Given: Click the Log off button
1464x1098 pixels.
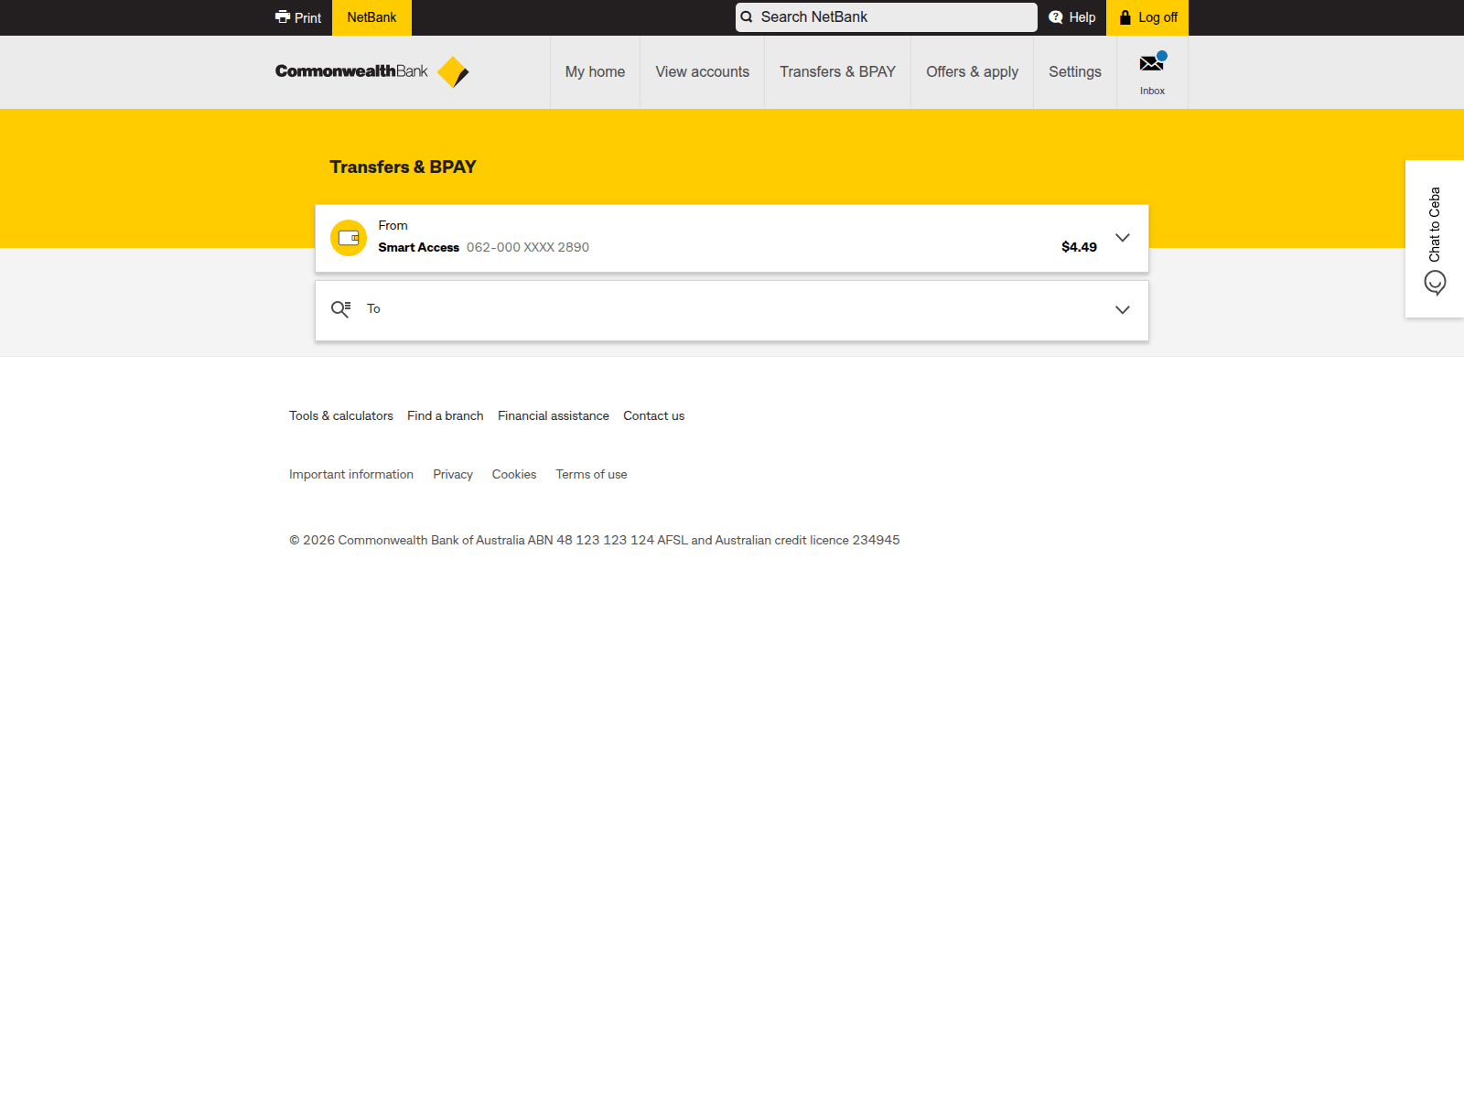Looking at the screenshot, I should 1147,16.
